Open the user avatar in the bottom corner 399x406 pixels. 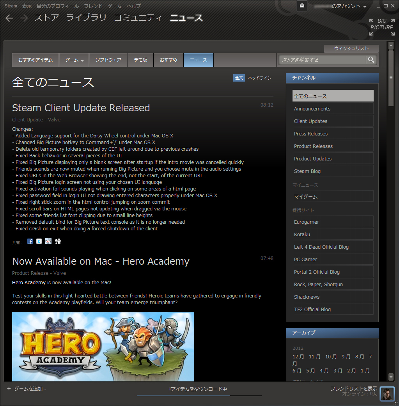coord(387,394)
